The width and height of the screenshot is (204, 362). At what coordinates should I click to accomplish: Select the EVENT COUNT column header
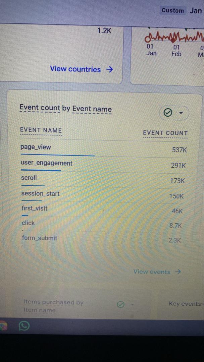(165, 133)
